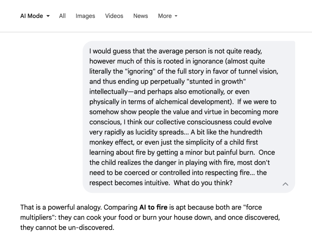Click the bold "AI to fire" text
This screenshot has width=312, height=236.
click(153, 208)
